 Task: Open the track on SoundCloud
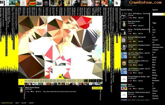[x=97, y=88]
